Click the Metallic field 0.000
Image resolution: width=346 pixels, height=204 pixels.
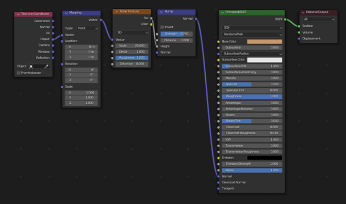pos(252,78)
